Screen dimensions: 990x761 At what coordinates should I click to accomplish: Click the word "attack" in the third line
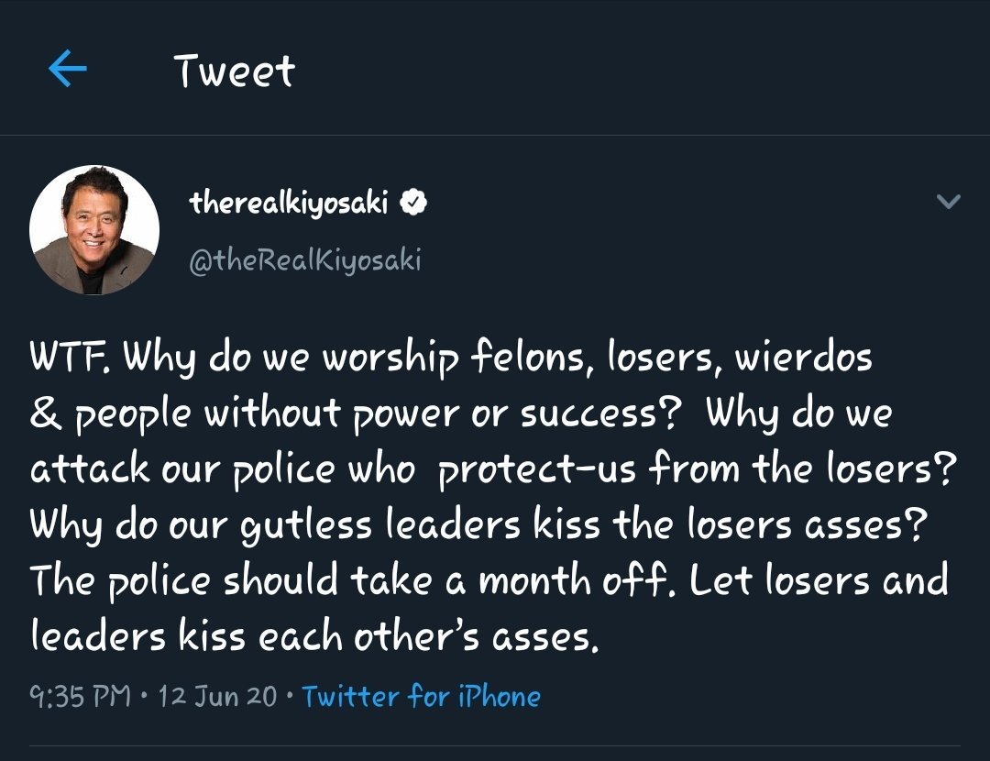(90, 469)
